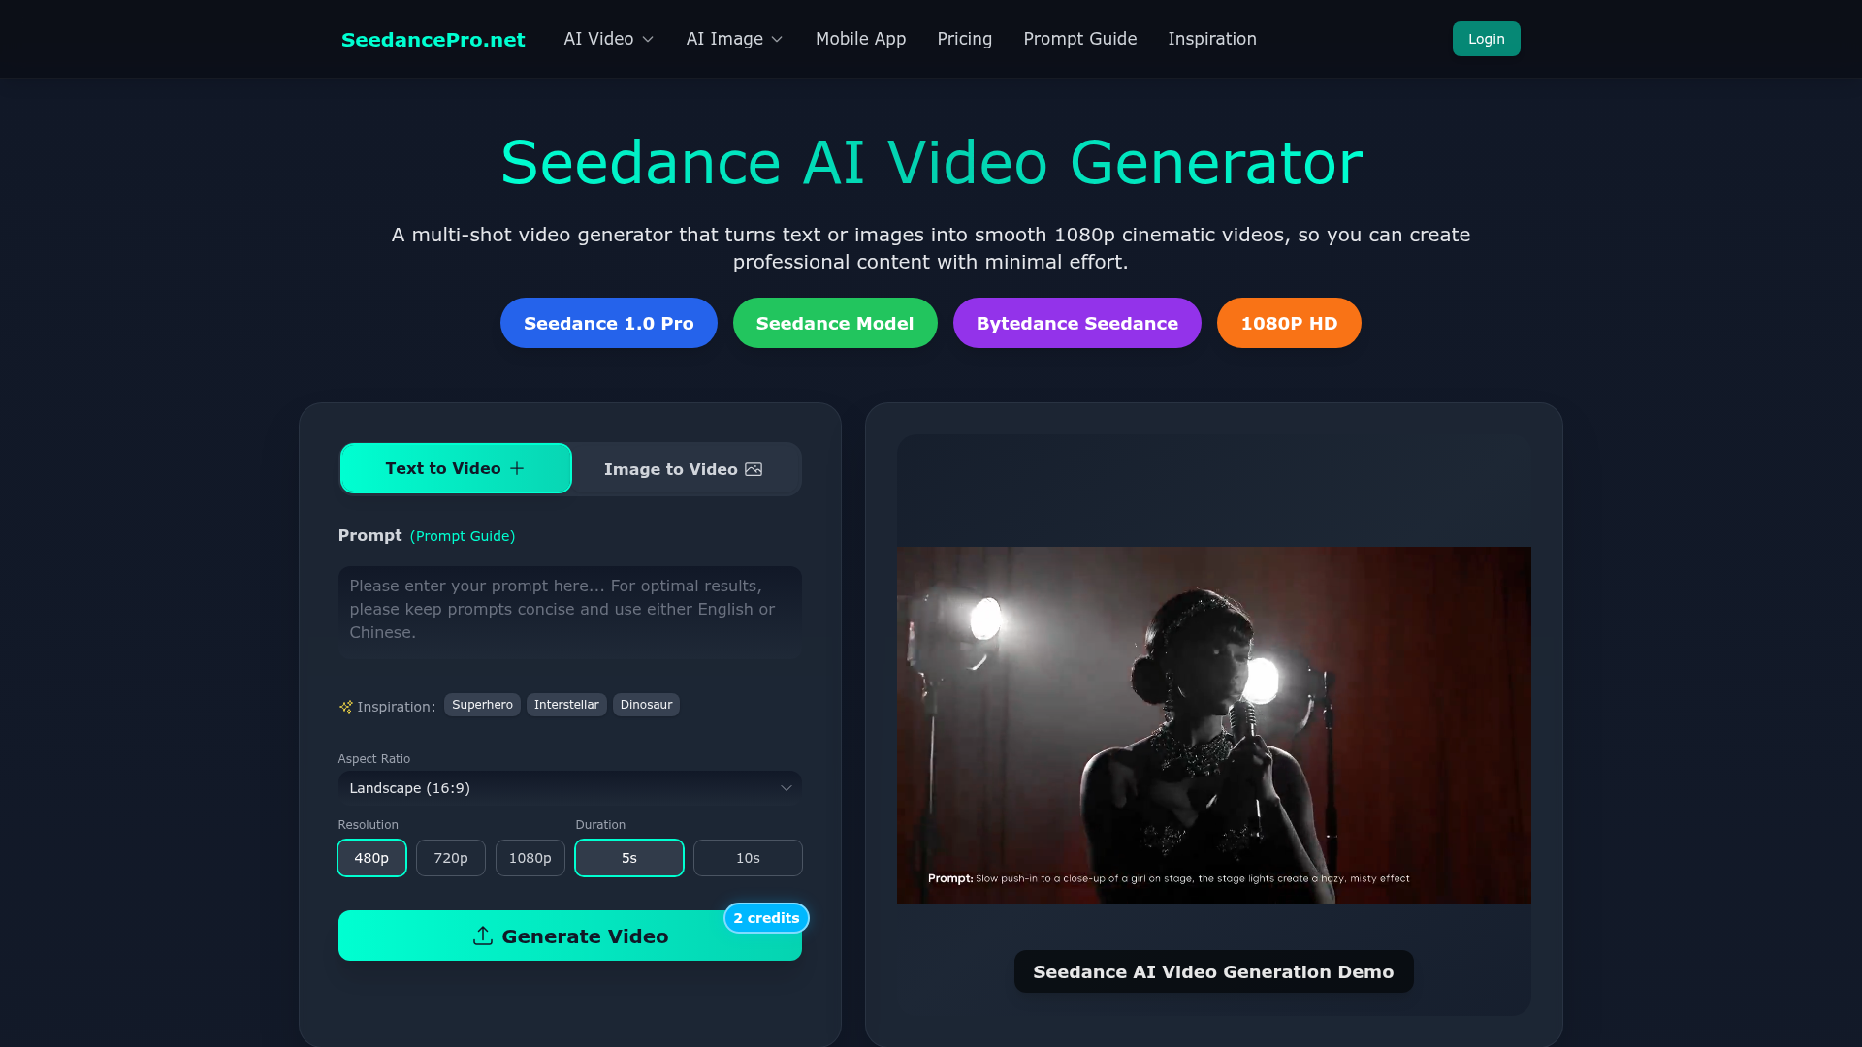The height and width of the screenshot is (1047, 1862).
Task: Click the Seedance AI Video Generation Demo caption
Action: [1214, 971]
